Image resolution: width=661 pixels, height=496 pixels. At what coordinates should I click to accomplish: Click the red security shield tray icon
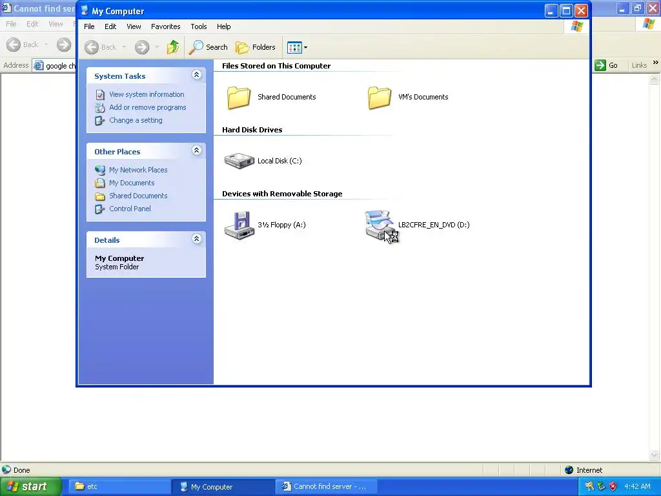613,486
